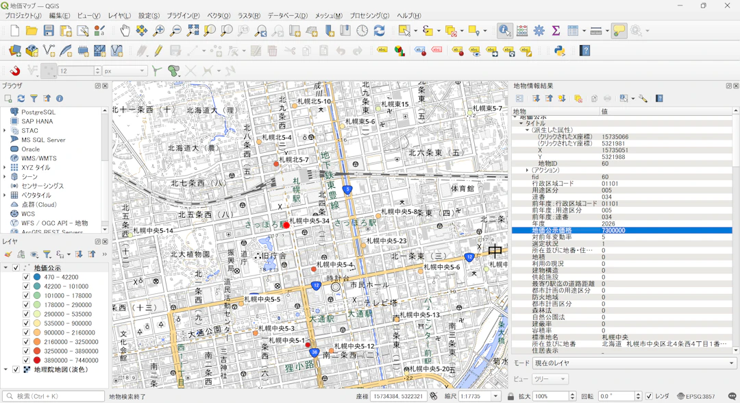740x403 pixels.
Task: Select the 地価公示価格 row
Action: click(x=622, y=230)
